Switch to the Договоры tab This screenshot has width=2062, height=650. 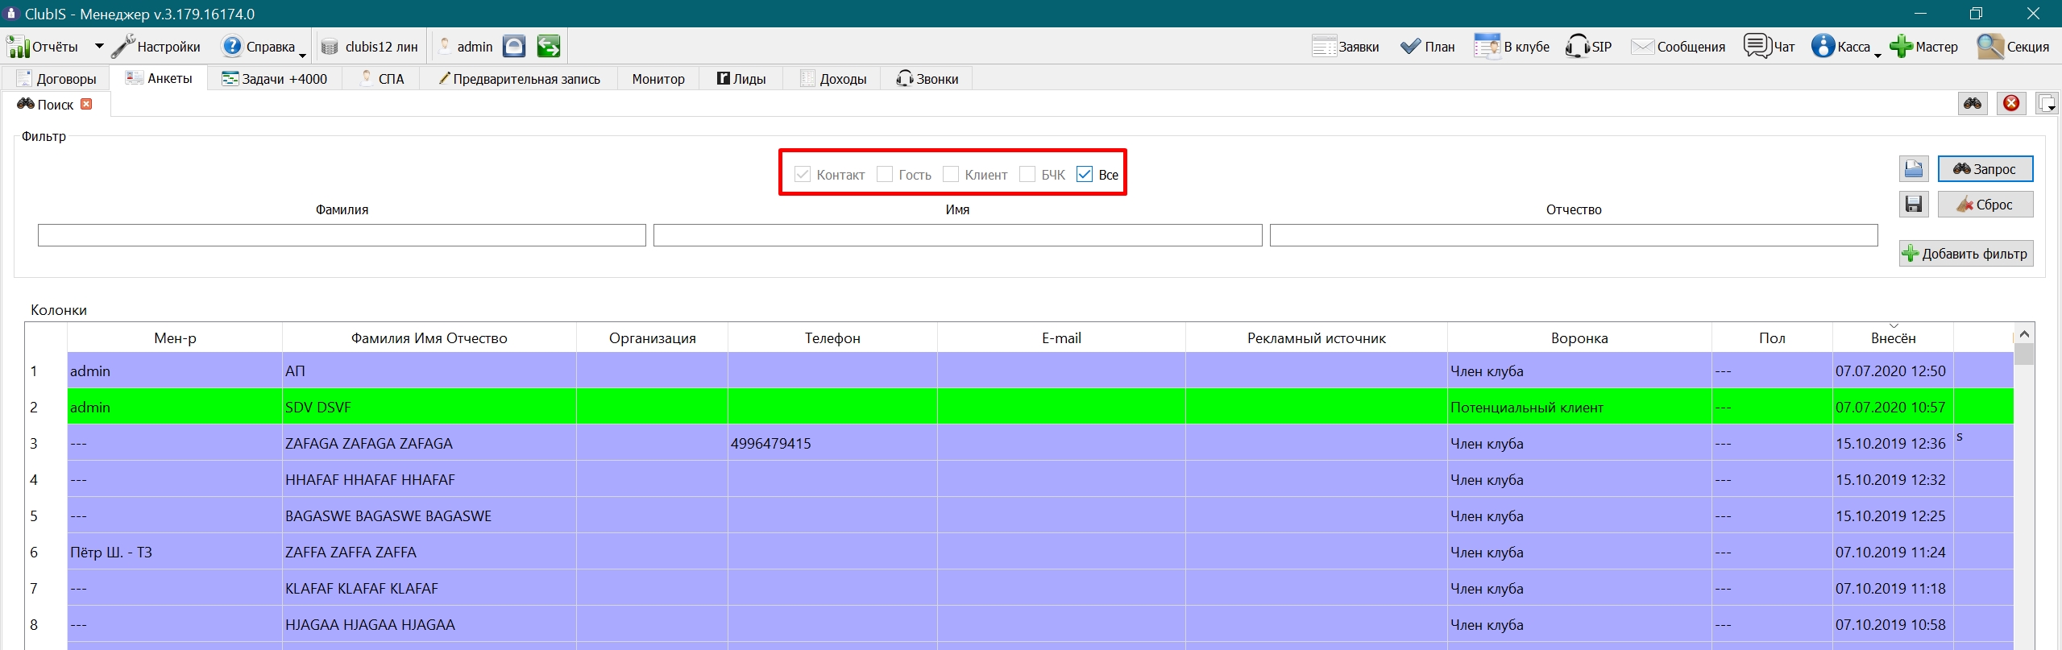[x=56, y=79]
